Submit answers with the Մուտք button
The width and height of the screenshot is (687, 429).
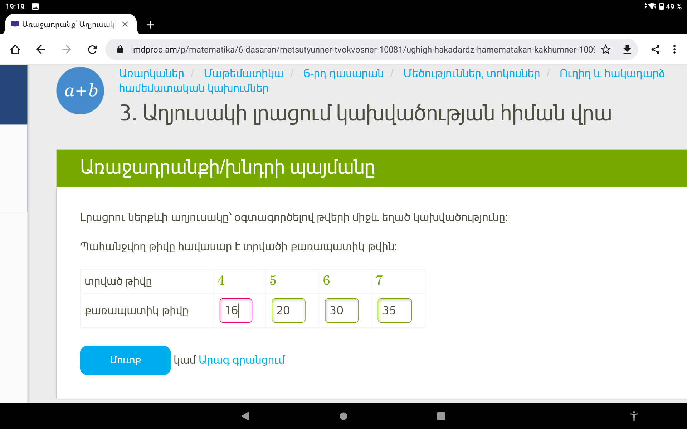pos(125,360)
